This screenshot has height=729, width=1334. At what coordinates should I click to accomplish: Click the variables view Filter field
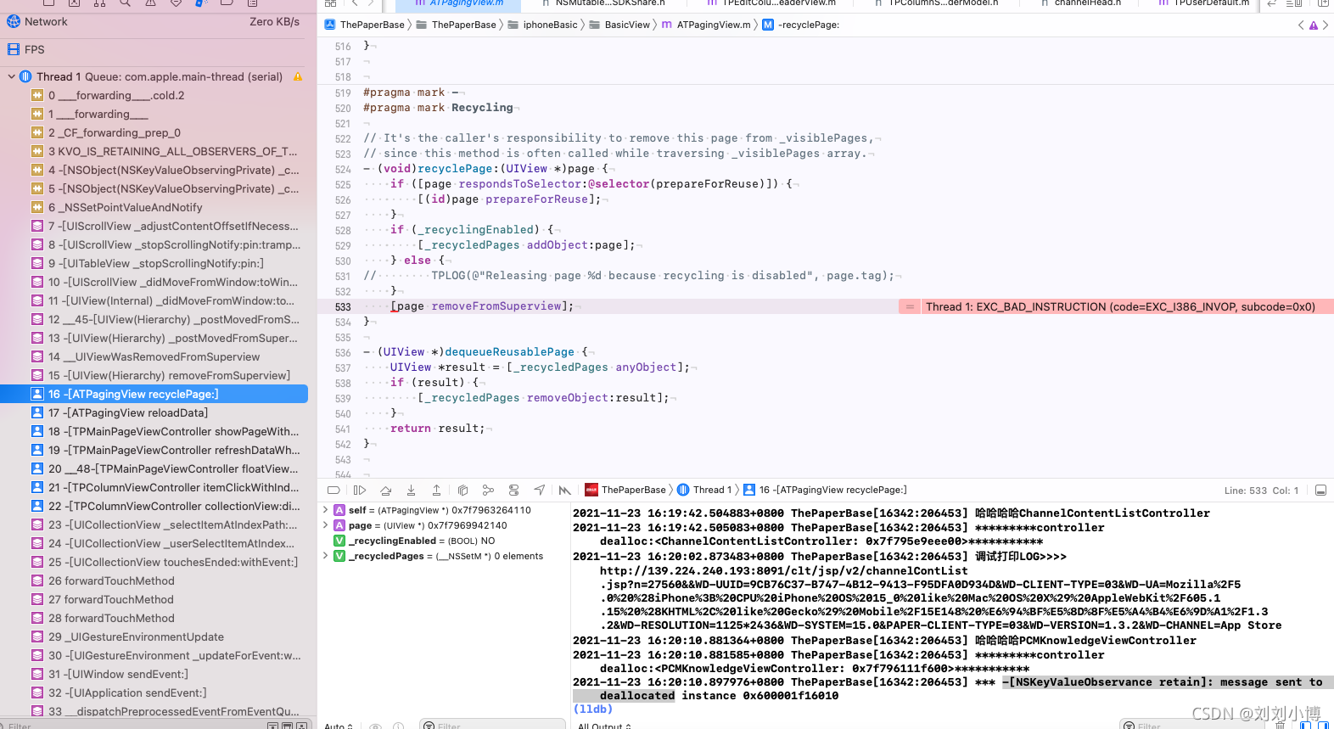pos(492,725)
